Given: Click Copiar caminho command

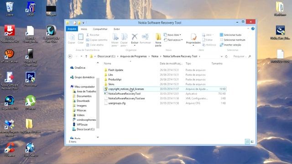Looking at the screenshot, I should tap(97, 40).
